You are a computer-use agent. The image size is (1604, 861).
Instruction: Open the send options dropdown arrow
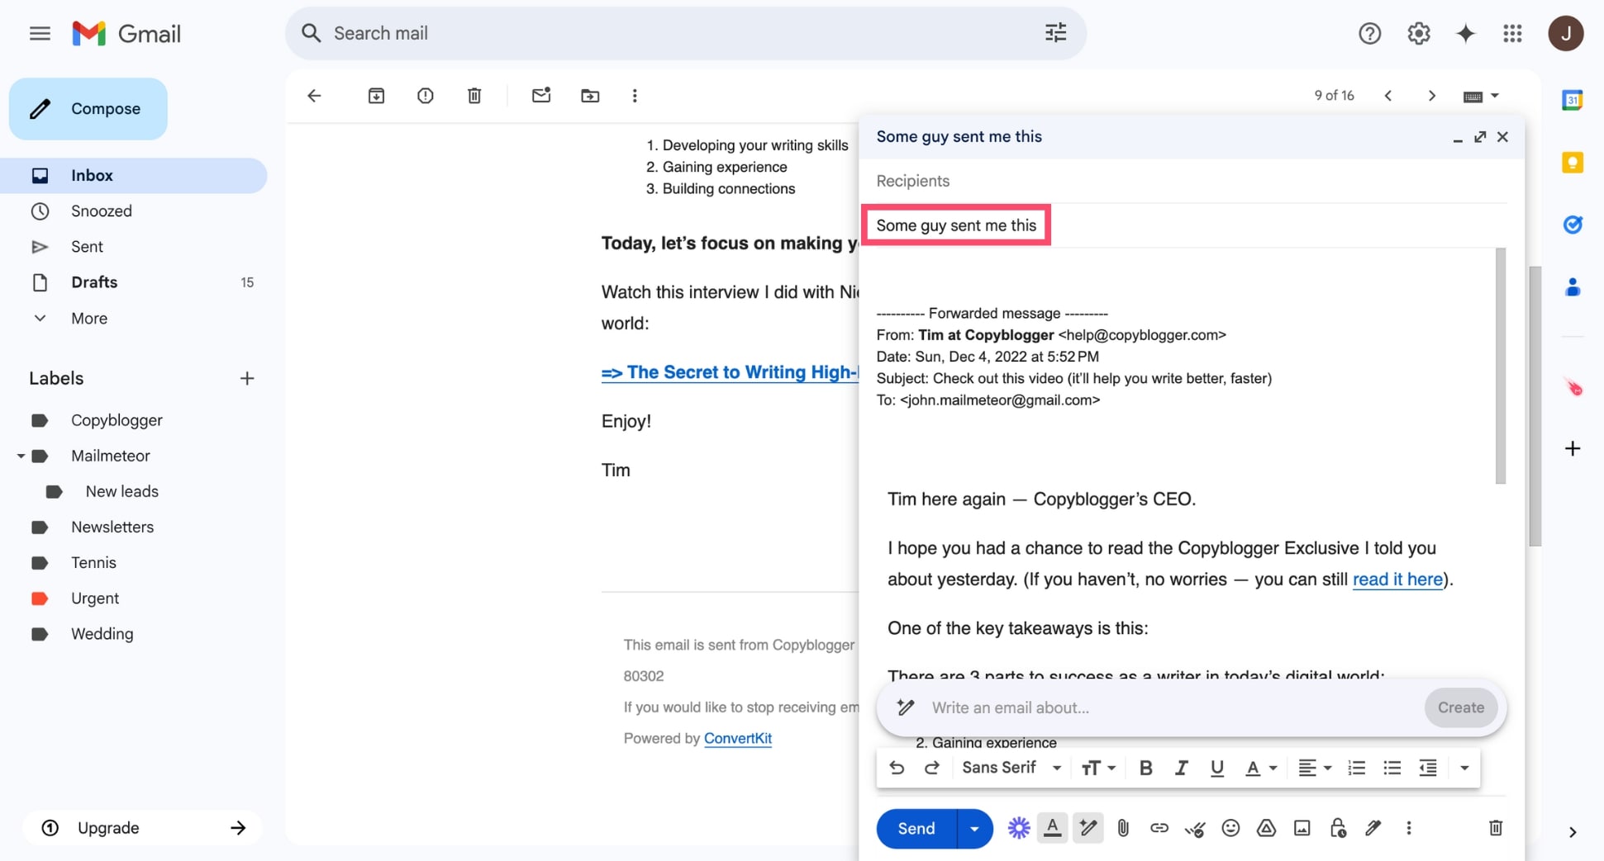pos(975,829)
